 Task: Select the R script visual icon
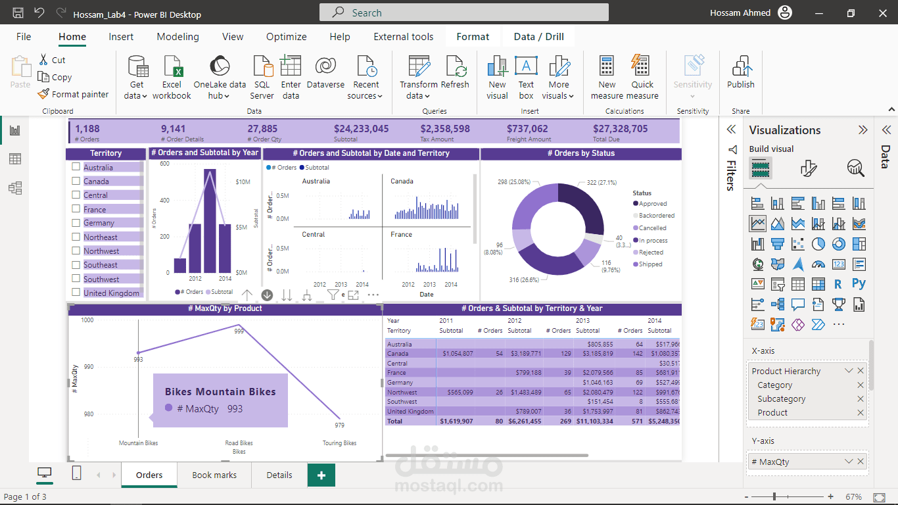coord(838,283)
